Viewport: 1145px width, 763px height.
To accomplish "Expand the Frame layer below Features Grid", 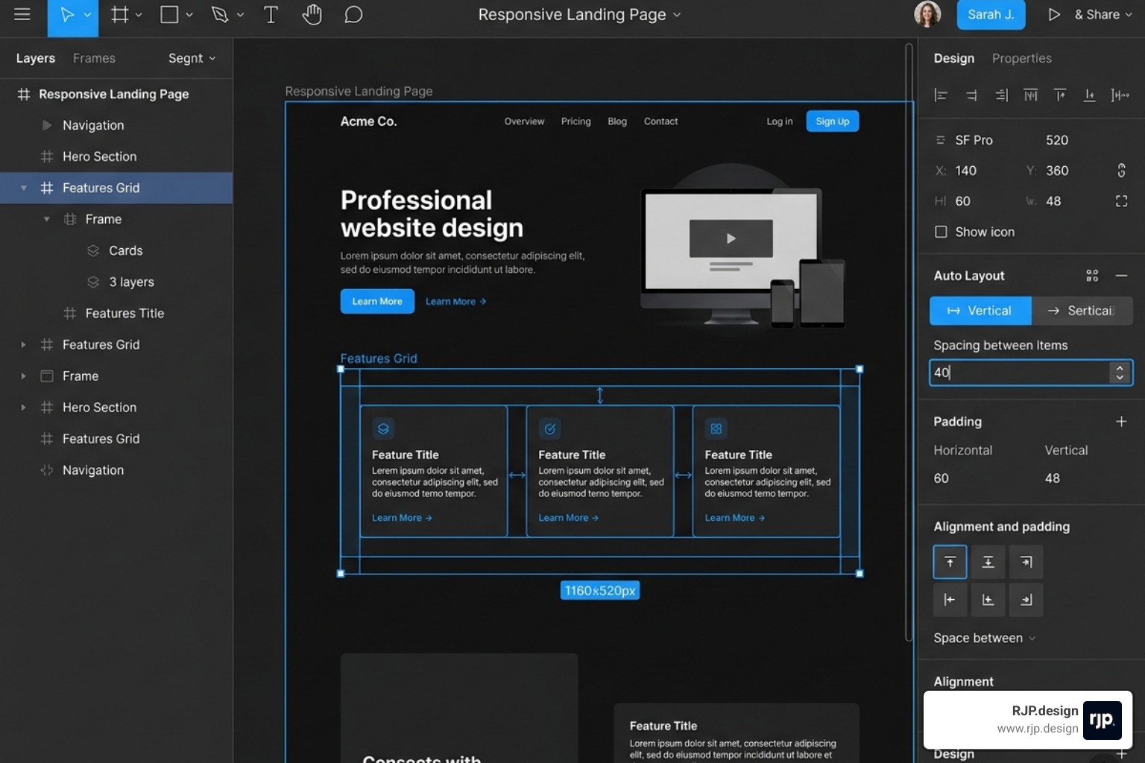I will pyautogui.click(x=23, y=376).
